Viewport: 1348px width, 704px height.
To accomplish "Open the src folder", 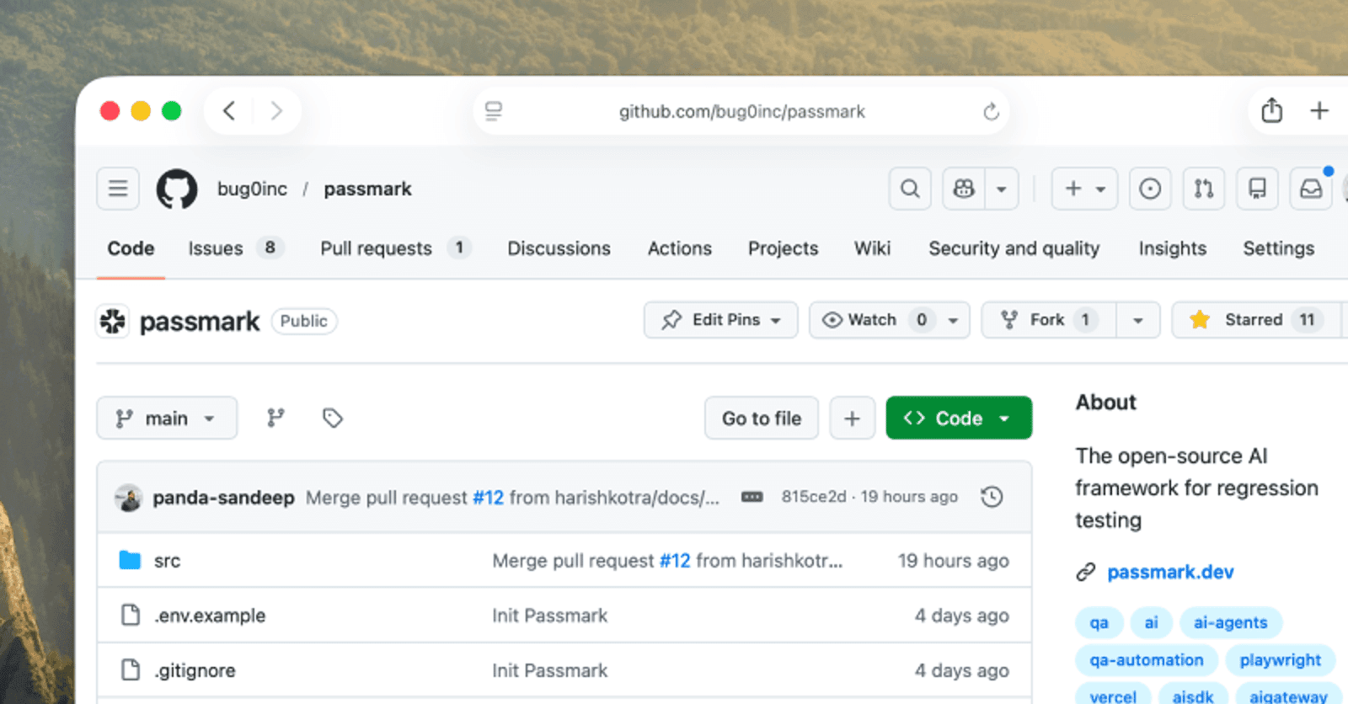I will pos(167,561).
